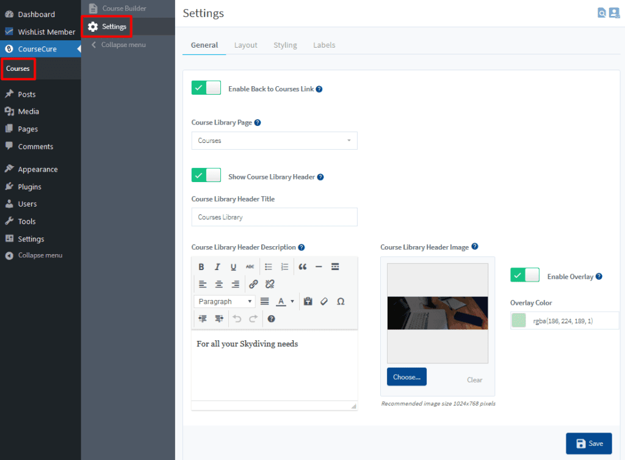The height and width of the screenshot is (460, 625).
Task: Open the Layout tab
Action: [x=245, y=45]
